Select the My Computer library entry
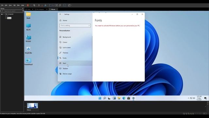Screen dimensions: 209x118 [9, 14]
